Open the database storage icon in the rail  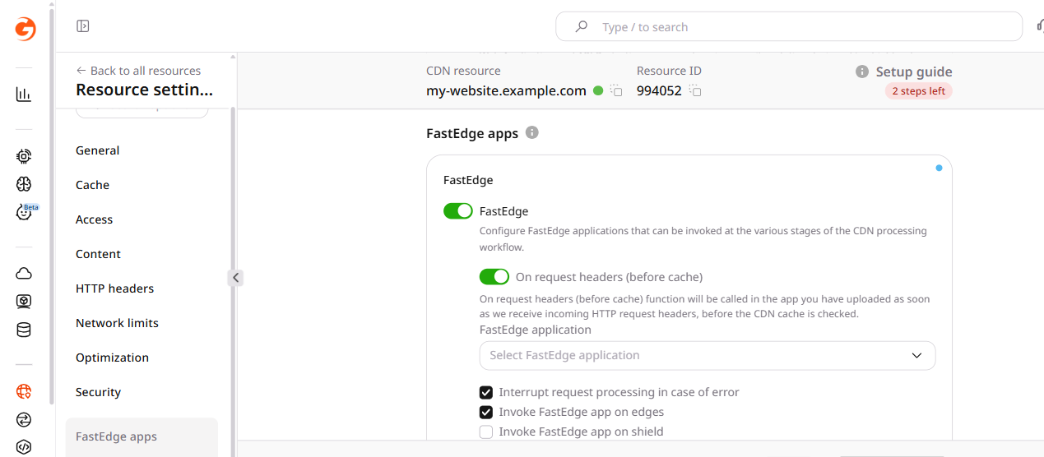click(x=24, y=330)
